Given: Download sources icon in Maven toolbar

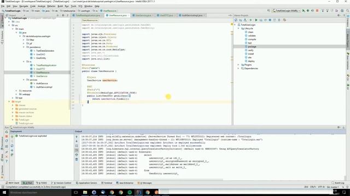Looking at the screenshot, I should (245, 20).
